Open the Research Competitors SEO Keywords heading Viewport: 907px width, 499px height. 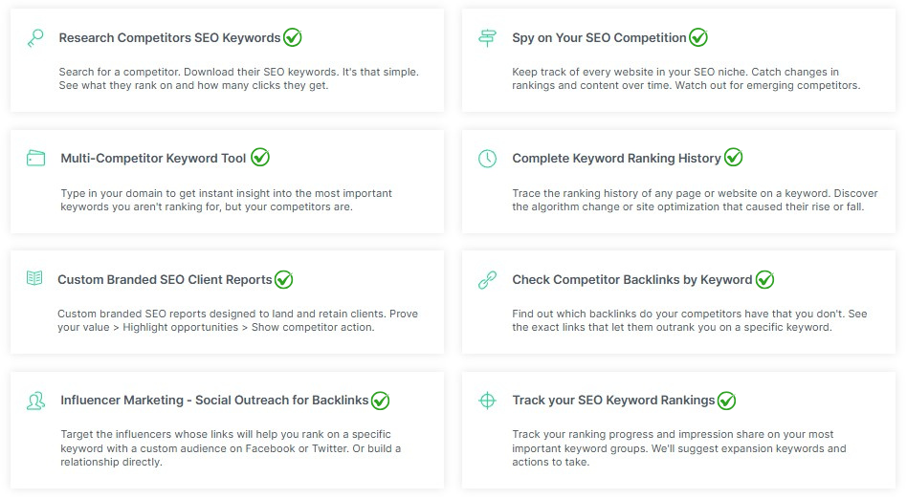pyautogui.click(x=169, y=38)
